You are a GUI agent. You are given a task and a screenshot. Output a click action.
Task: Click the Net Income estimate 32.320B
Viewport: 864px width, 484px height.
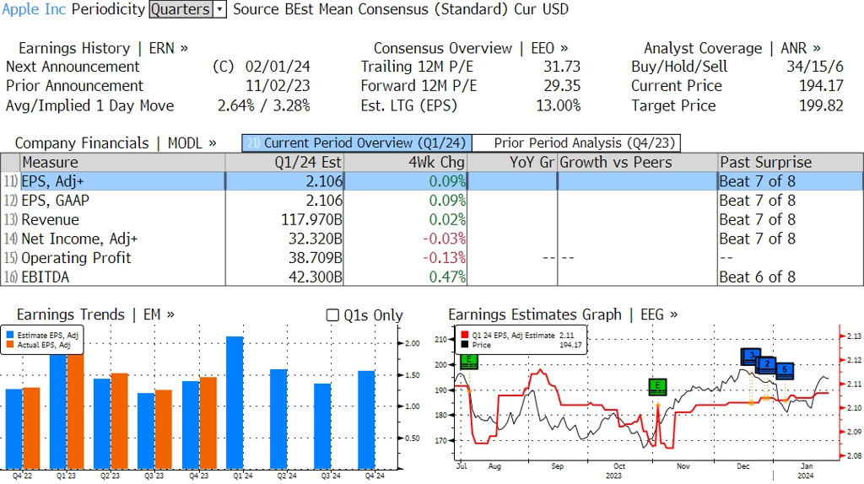coord(316,239)
